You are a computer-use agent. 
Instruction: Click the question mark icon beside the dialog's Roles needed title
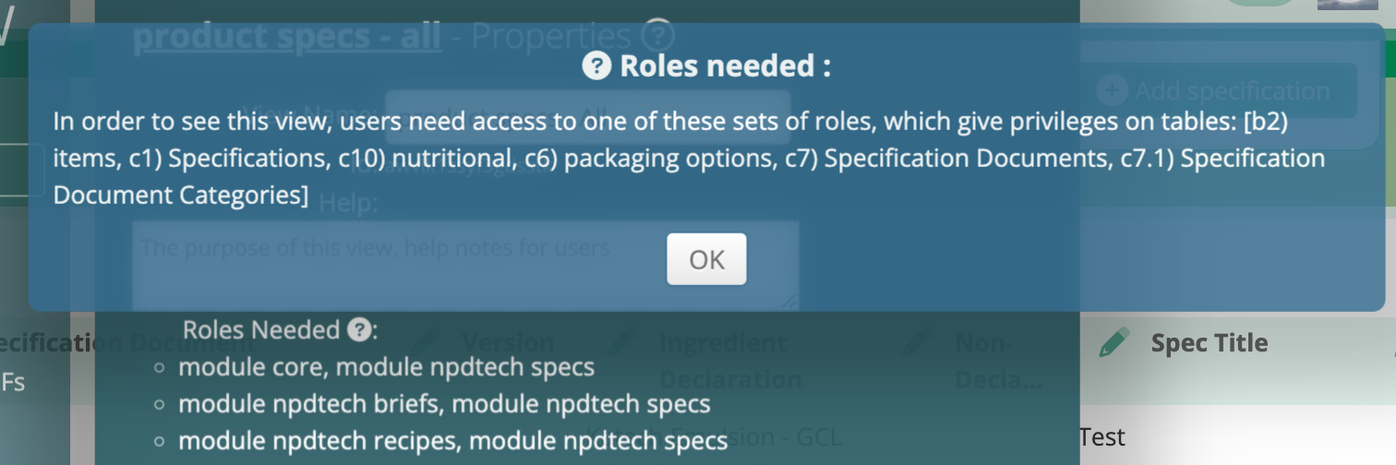[597, 66]
